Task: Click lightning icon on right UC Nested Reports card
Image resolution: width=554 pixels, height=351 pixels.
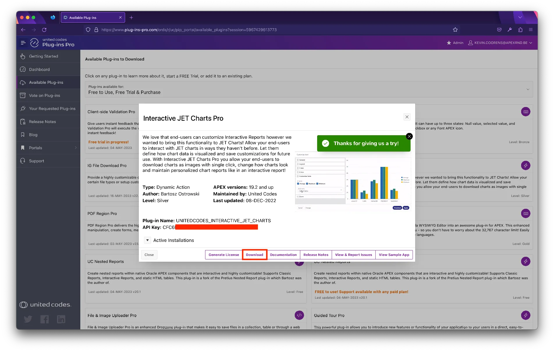Action: point(525,261)
